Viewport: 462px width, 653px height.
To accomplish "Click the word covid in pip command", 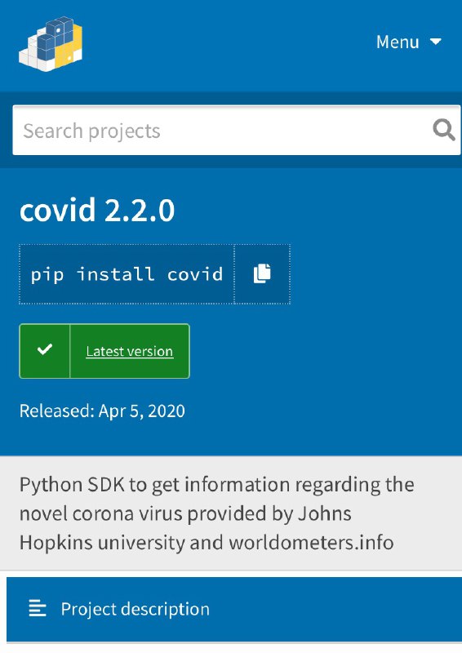I will click(x=195, y=274).
